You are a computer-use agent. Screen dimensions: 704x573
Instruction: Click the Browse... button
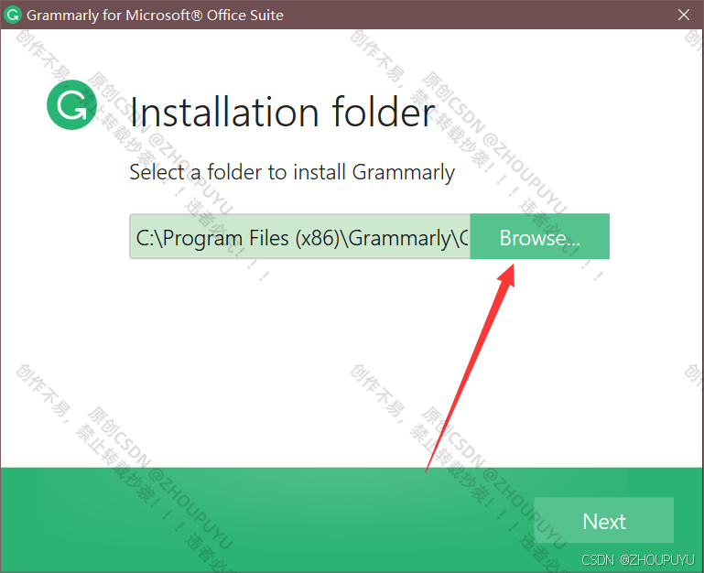(x=540, y=237)
